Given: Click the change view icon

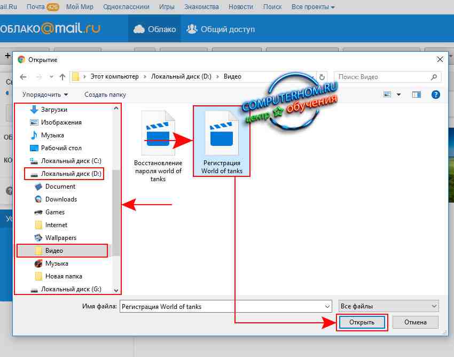Looking at the screenshot, I should (387, 95).
